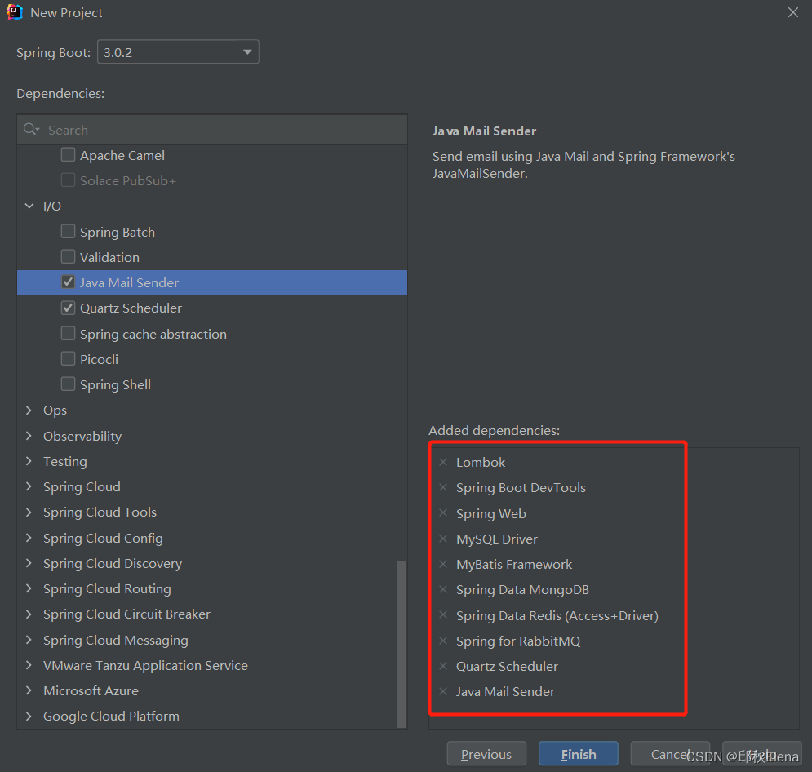The height and width of the screenshot is (772, 812).
Task: Remove Spring Data MongoDB dependency
Action: coord(443,589)
